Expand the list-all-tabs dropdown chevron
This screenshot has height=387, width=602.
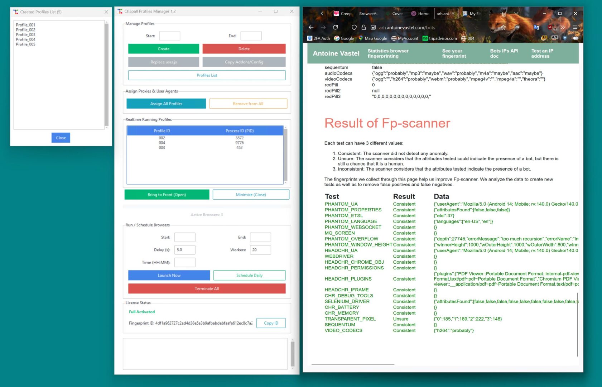click(x=516, y=14)
